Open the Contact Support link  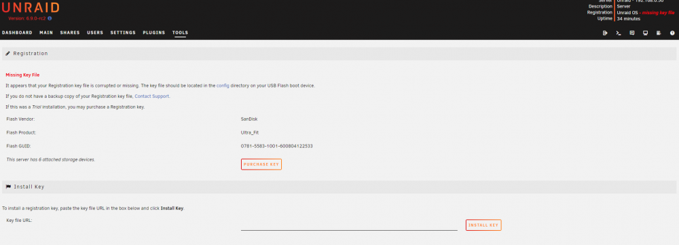click(x=152, y=96)
